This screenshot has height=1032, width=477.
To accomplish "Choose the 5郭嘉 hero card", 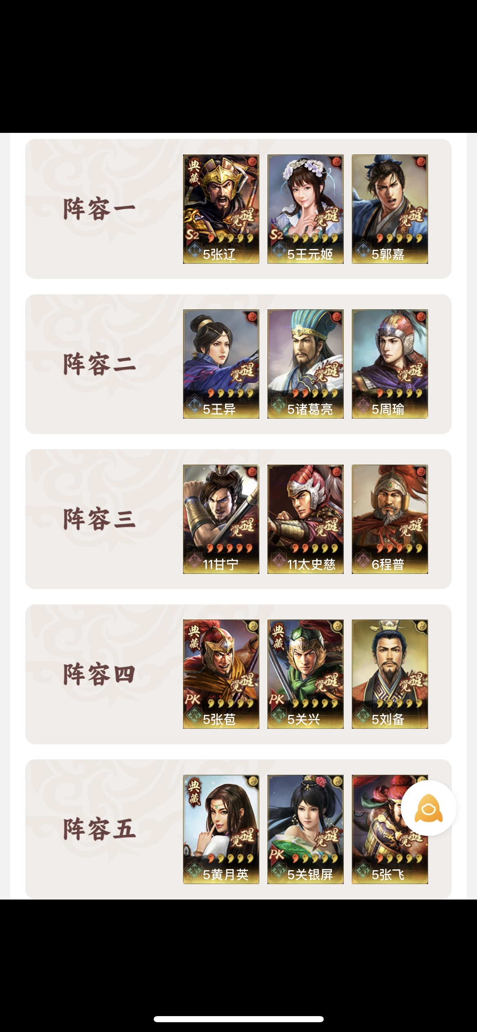I will coord(390,209).
